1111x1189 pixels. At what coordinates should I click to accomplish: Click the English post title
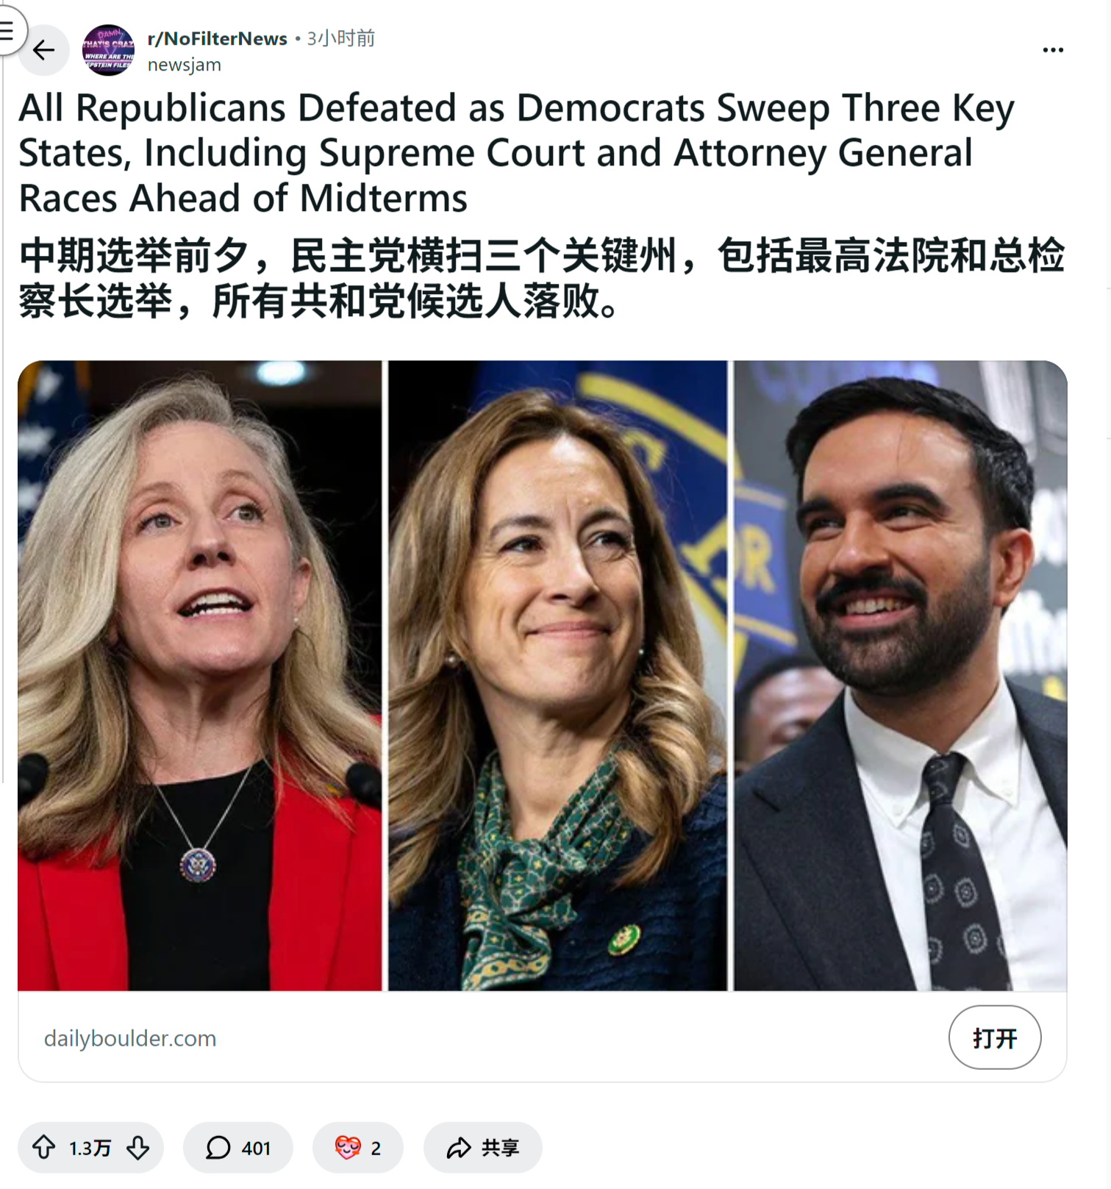point(516,153)
